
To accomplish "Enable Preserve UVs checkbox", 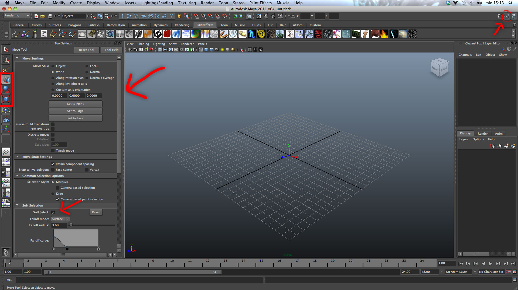I will tap(53, 129).
